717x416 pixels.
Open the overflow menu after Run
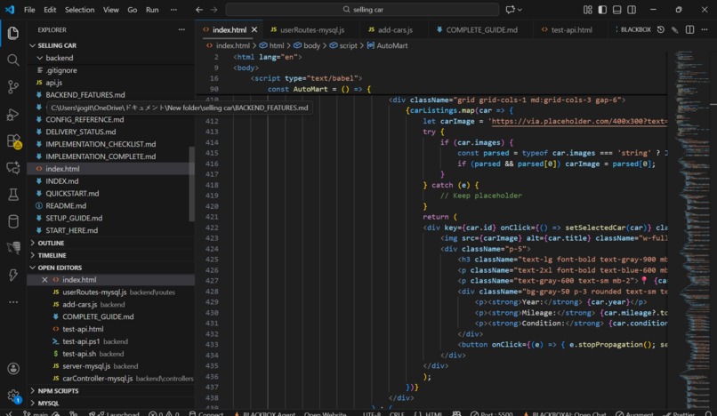pos(173,10)
